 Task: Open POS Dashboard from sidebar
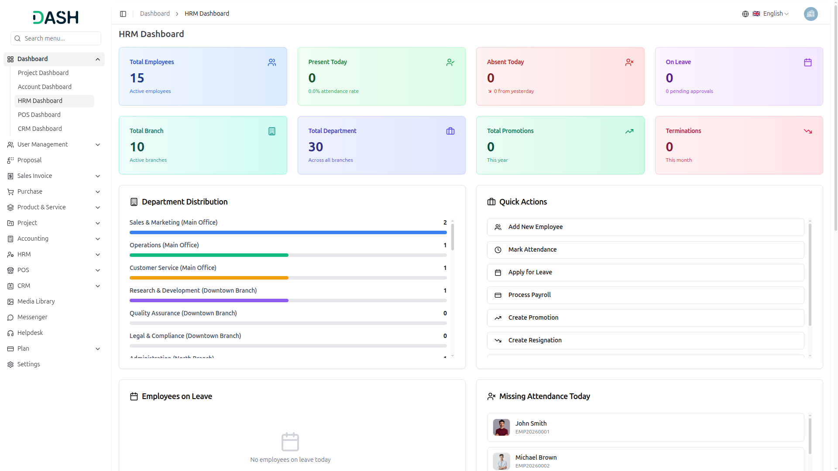coord(39,115)
